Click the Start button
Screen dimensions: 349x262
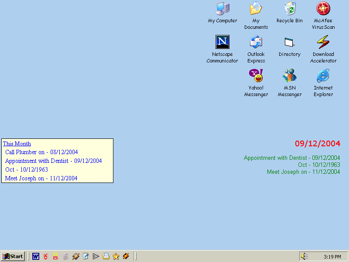13,256
